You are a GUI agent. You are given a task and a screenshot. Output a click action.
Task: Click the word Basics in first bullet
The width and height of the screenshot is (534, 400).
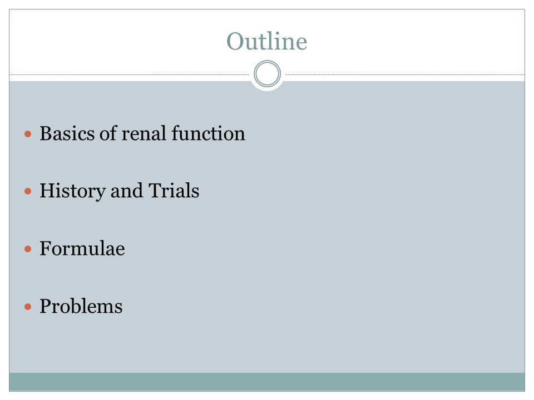67,133
